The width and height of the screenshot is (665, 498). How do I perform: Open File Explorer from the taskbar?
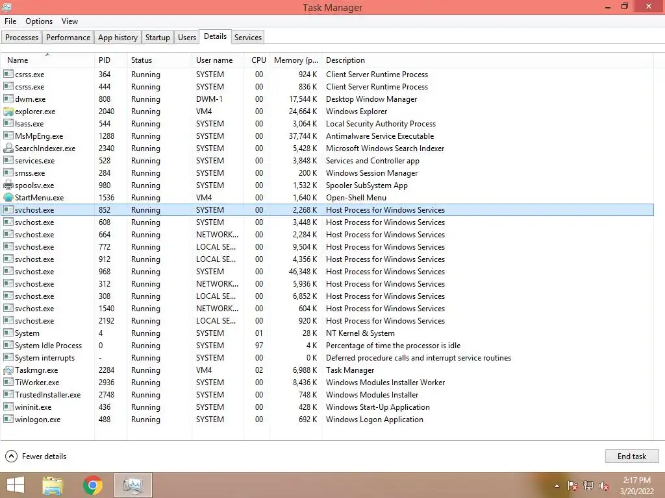point(53,485)
